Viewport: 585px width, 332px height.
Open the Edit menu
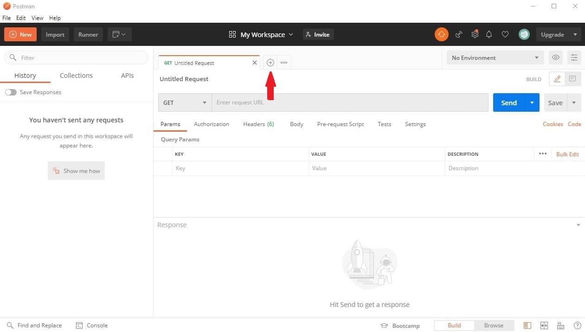pyautogui.click(x=21, y=18)
